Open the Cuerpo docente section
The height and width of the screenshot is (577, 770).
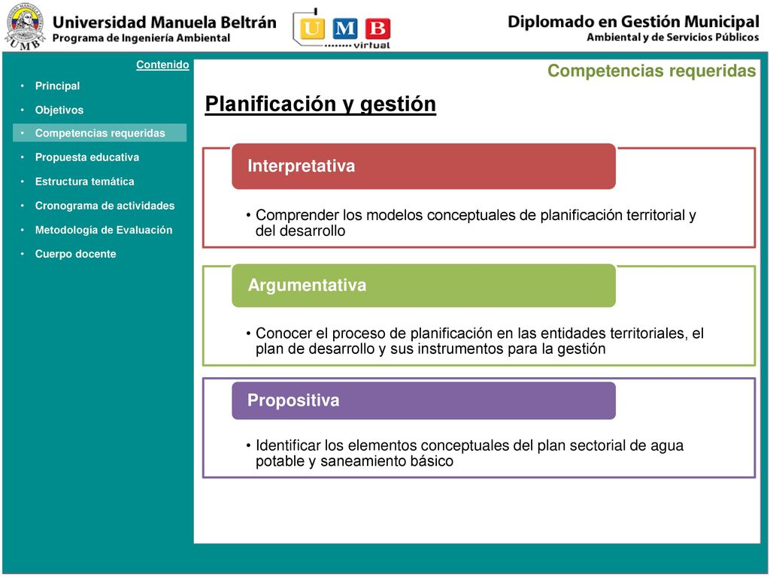tap(76, 254)
